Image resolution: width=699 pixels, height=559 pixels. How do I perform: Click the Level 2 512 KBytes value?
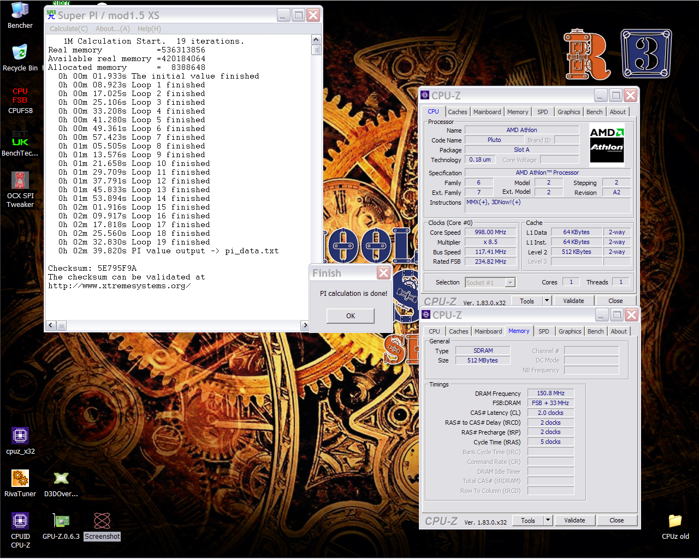[576, 252]
